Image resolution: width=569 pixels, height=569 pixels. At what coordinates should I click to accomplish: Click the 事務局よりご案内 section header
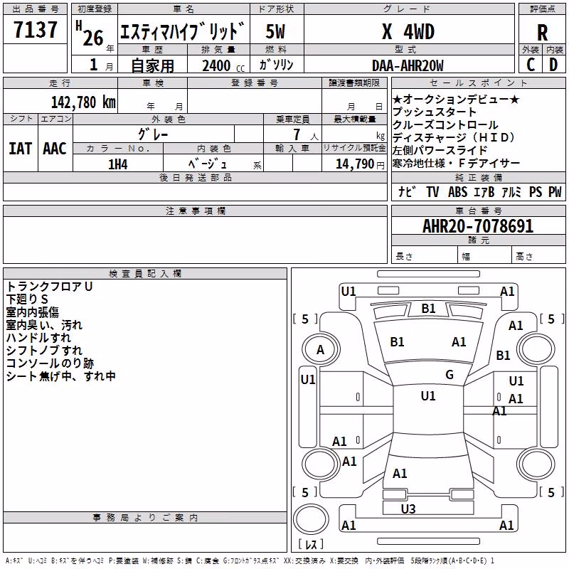pos(145,518)
